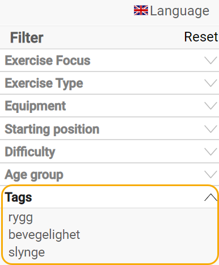Reset all filters
Image resolution: width=219 pixels, height=265 pixels.
pos(201,37)
